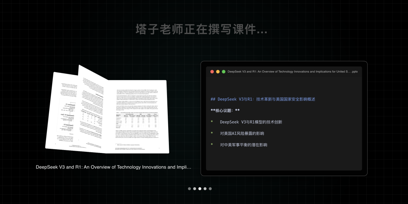Select the first pagination dot
This screenshot has width=408, height=204.
coord(189,189)
